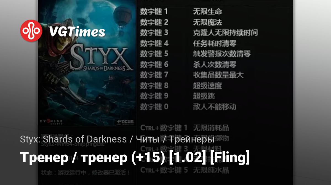This screenshot has height=185, width=331.
Task: Open the Styx: Shards of Darkness breadcrumb
Action: [73, 139]
